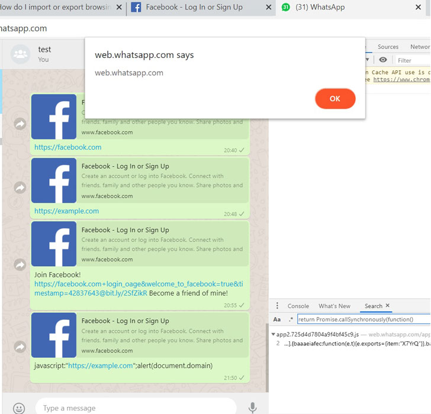Toggle the match case Aa button

[x=277, y=319]
